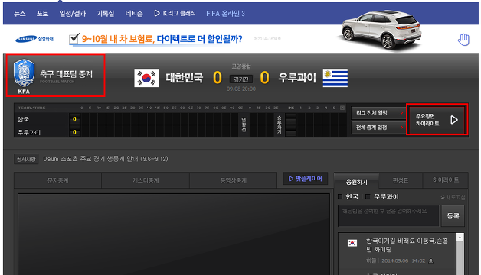Screen dimensions: 481x275
Task: Click the report icon next to 14:02
Action: [x=431, y=261]
